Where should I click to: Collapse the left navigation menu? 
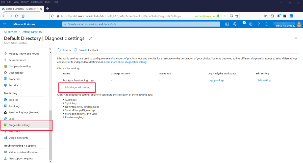coord(50,49)
